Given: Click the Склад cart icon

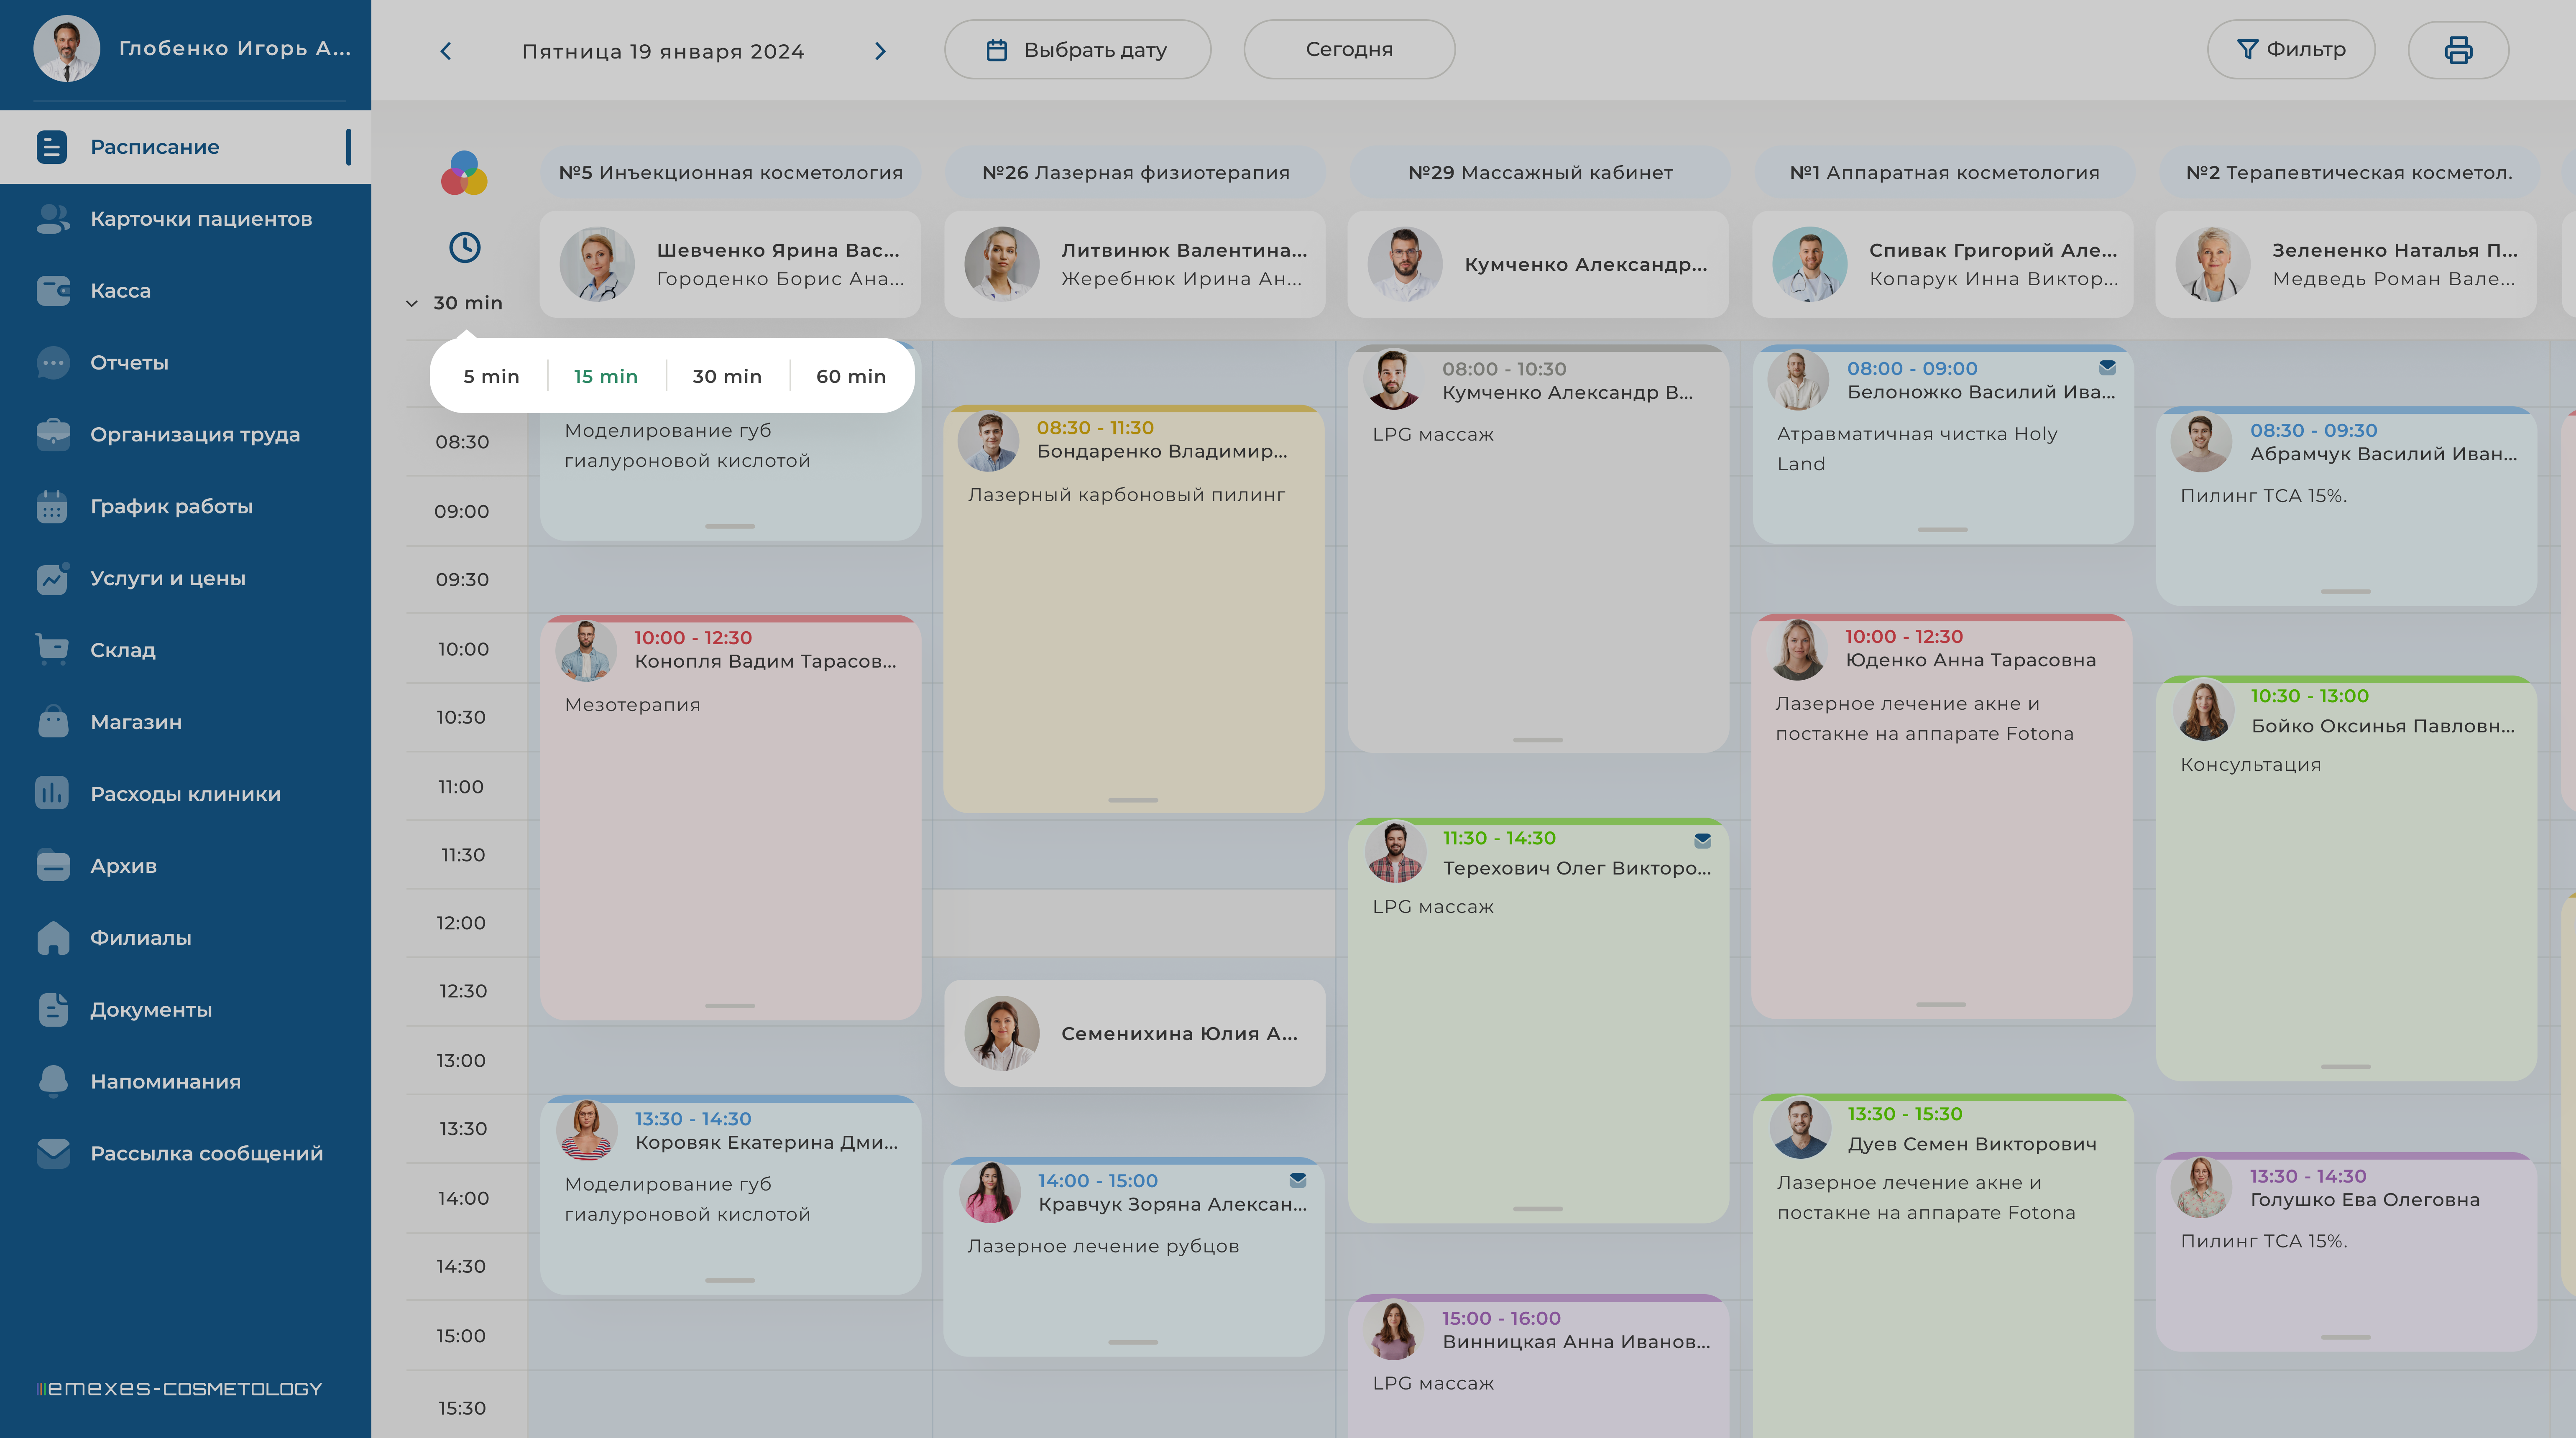Looking at the screenshot, I should click(x=52, y=650).
